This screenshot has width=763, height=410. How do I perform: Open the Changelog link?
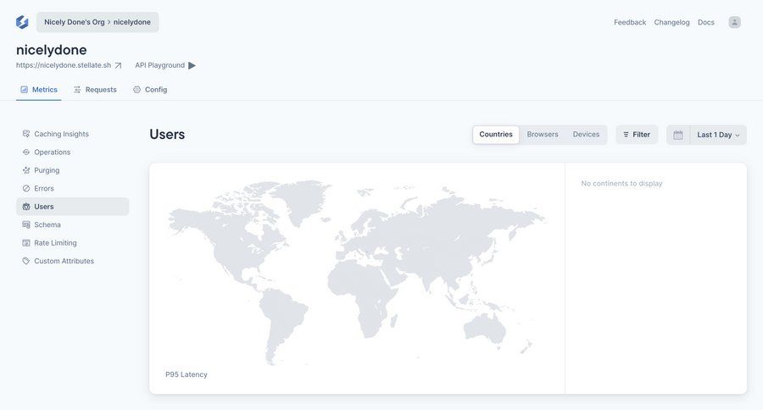[671, 22]
